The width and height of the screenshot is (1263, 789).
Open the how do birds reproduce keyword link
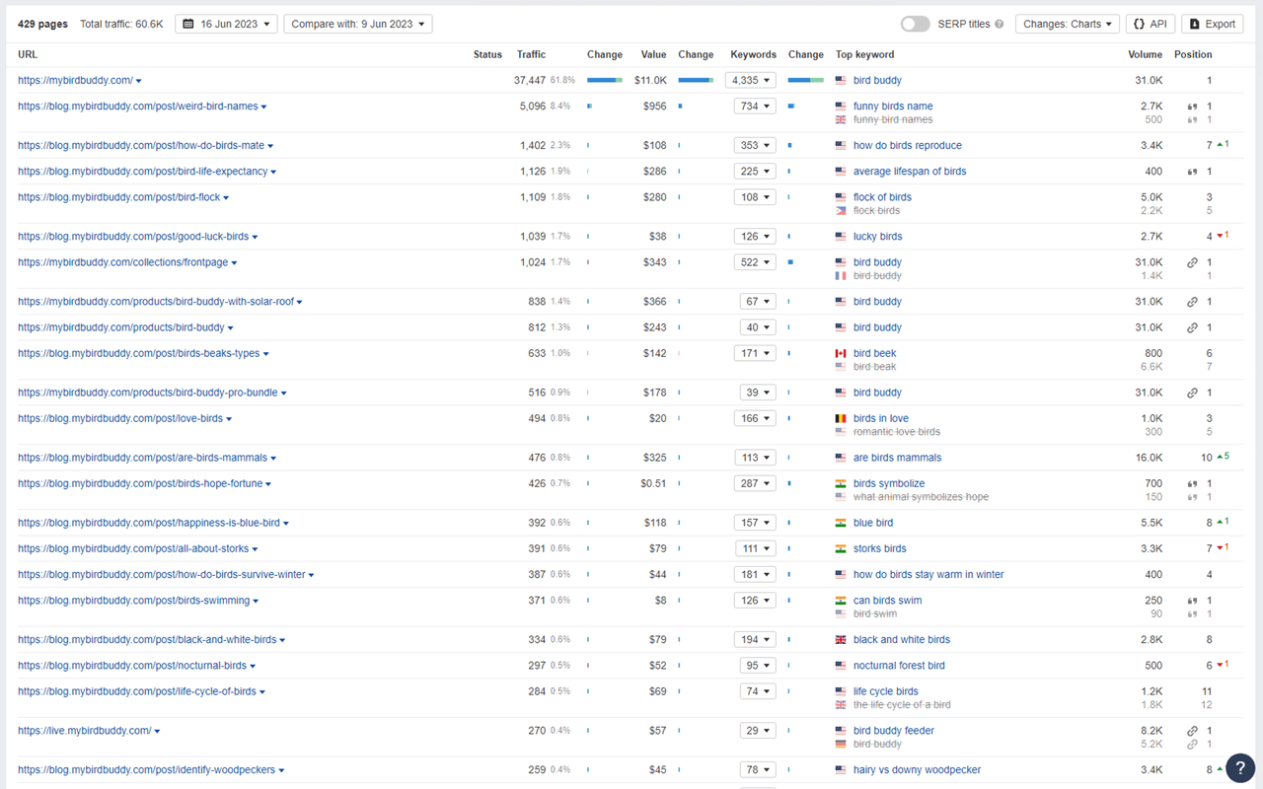pyautogui.click(x=907, y=146)
